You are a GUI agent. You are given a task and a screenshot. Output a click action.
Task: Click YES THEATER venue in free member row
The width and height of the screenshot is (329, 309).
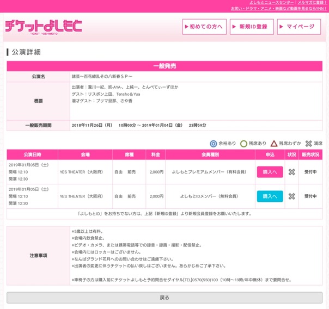(81, 196)
